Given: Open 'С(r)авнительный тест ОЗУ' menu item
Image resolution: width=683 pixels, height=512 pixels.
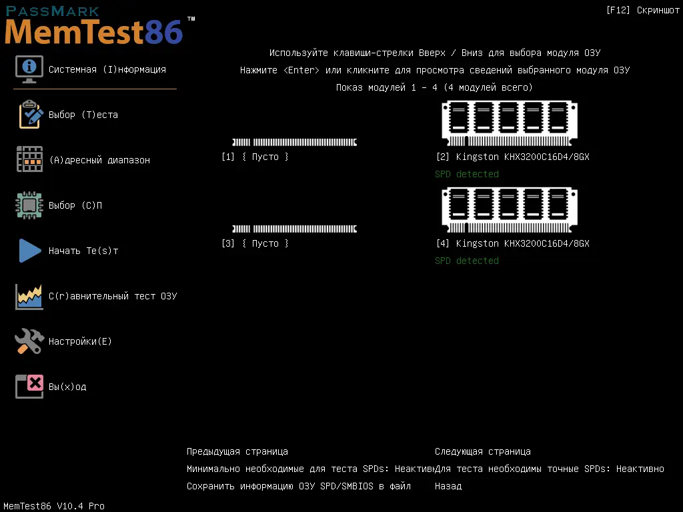Looking at the screenshot, I should point(112,296).
